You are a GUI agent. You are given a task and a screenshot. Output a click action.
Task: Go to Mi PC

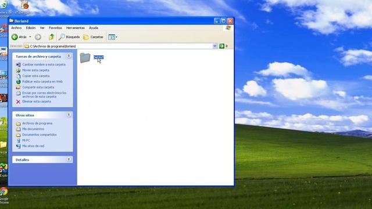[26, 140]
